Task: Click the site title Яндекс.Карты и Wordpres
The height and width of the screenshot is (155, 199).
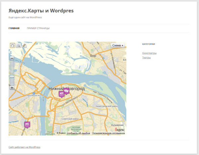Action: [x=41, y=11]
